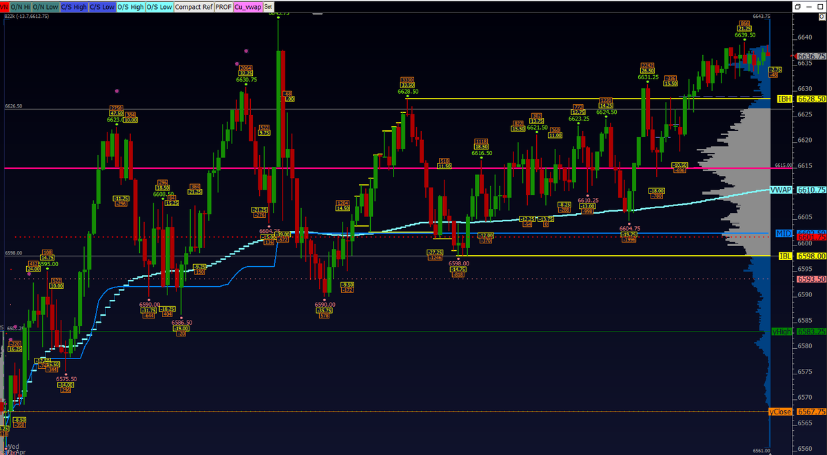Click the 6595.00 swing high label
This screenshot has width=827, height=455.
[48, 264]
